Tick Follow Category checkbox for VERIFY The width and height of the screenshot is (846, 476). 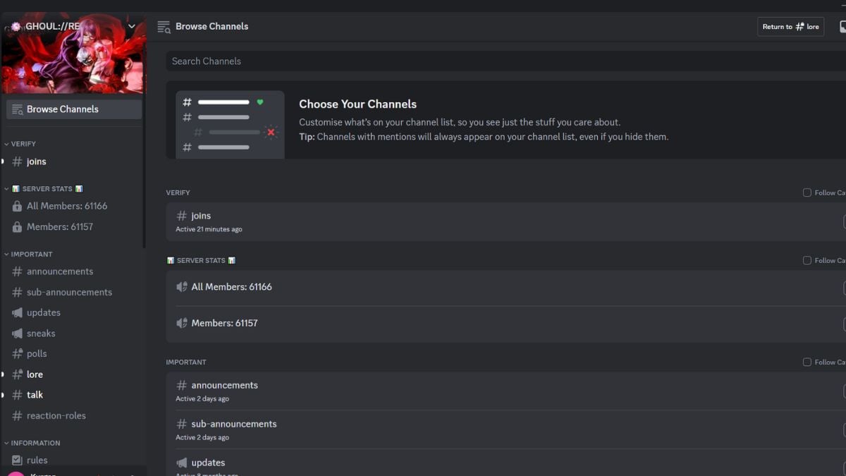(x=807, y=193)
